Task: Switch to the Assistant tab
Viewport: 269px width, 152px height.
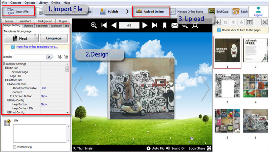Action: tap(26, 21)
